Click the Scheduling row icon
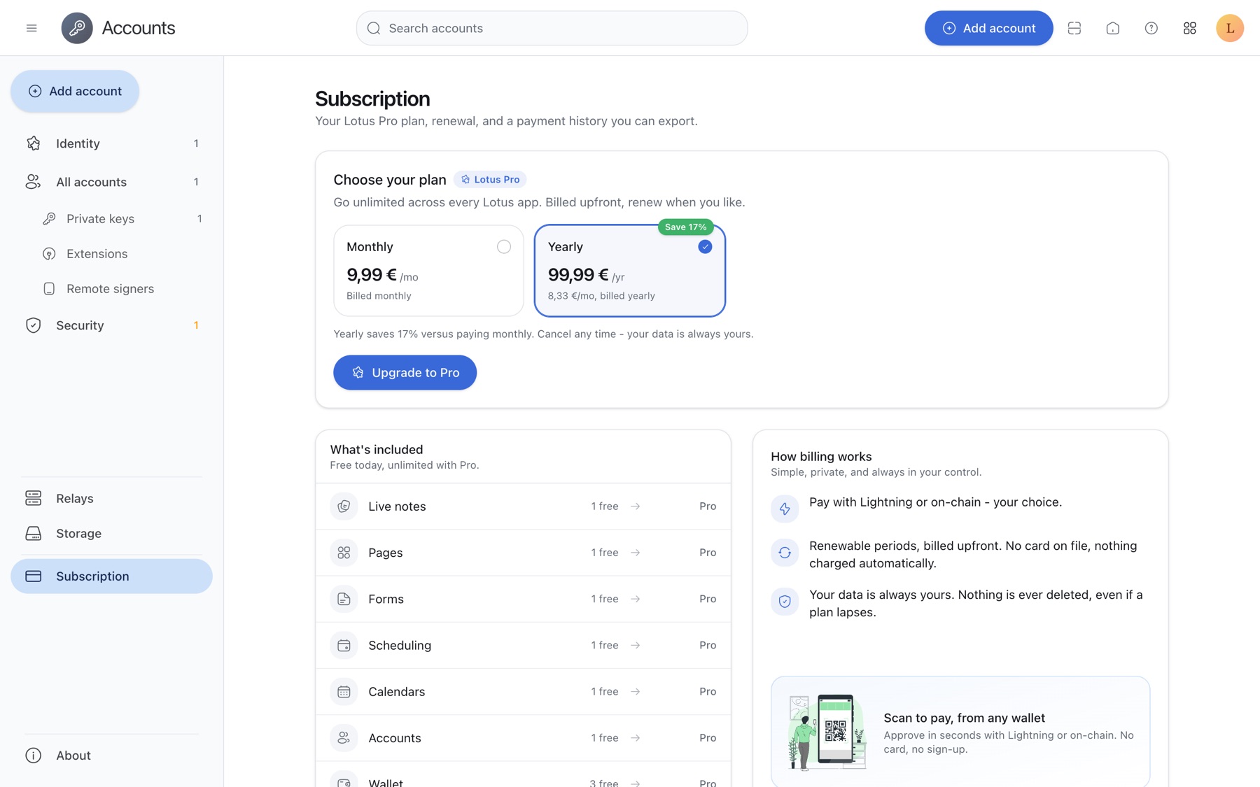Screen dimensions: 1260x787 click(x=344, y=645)
